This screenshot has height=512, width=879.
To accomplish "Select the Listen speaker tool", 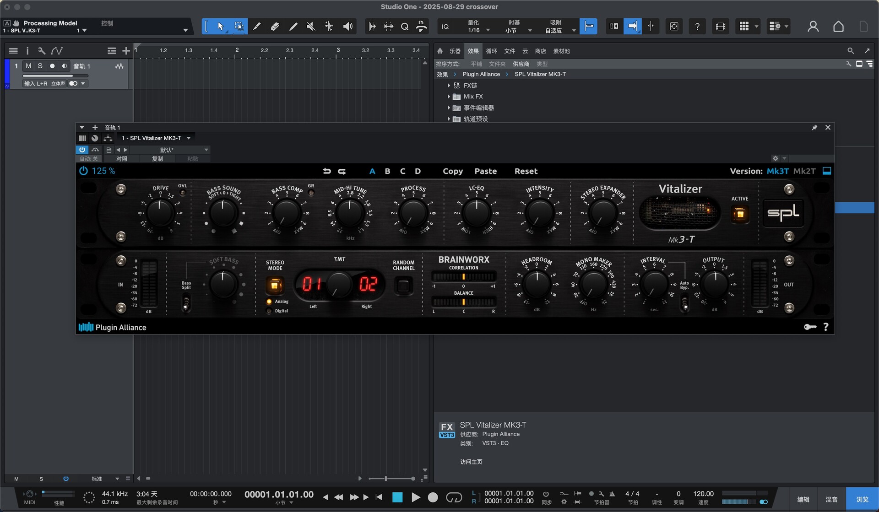I will click(348, 27).
